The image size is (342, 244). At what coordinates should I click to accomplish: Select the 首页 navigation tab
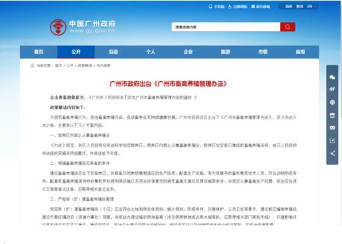[x=39, y=52]
